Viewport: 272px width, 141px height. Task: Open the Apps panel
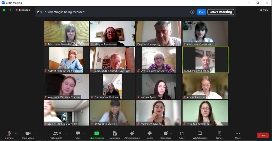182,135
